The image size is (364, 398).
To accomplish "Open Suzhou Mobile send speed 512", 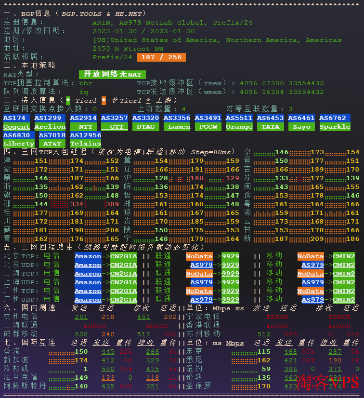I will (x=263, y=334).
